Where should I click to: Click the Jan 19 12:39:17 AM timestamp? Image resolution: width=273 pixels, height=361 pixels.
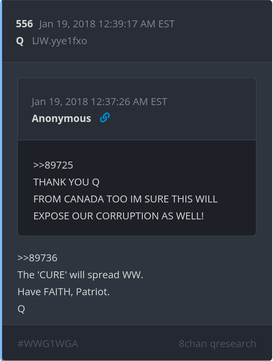[107, 24]
